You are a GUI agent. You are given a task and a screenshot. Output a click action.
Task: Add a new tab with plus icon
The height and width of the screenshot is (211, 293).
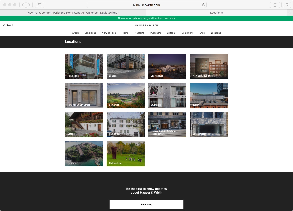(x=290, y=13)
